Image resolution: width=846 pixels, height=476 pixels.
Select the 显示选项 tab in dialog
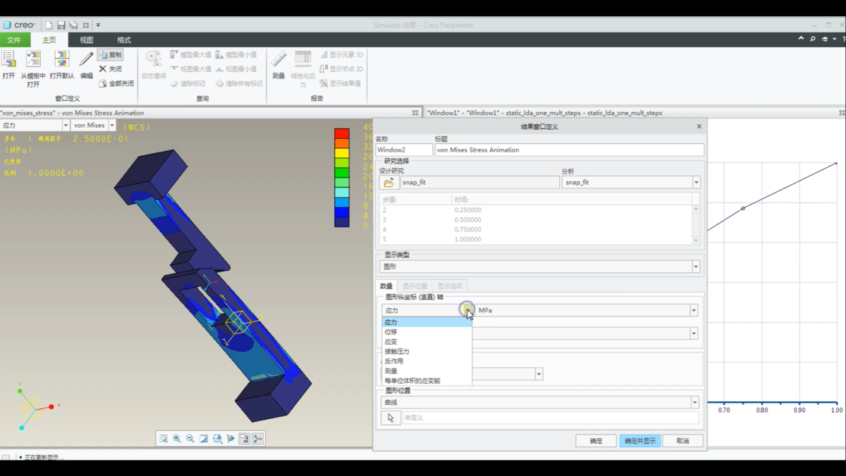click(450, 286)
